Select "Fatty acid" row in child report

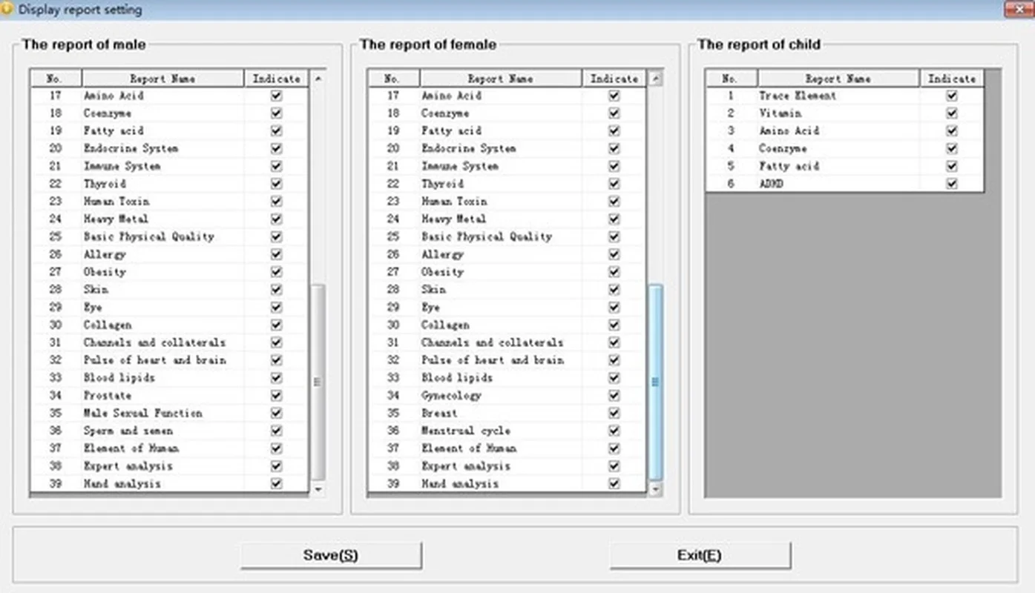click(x=844, y=166)
